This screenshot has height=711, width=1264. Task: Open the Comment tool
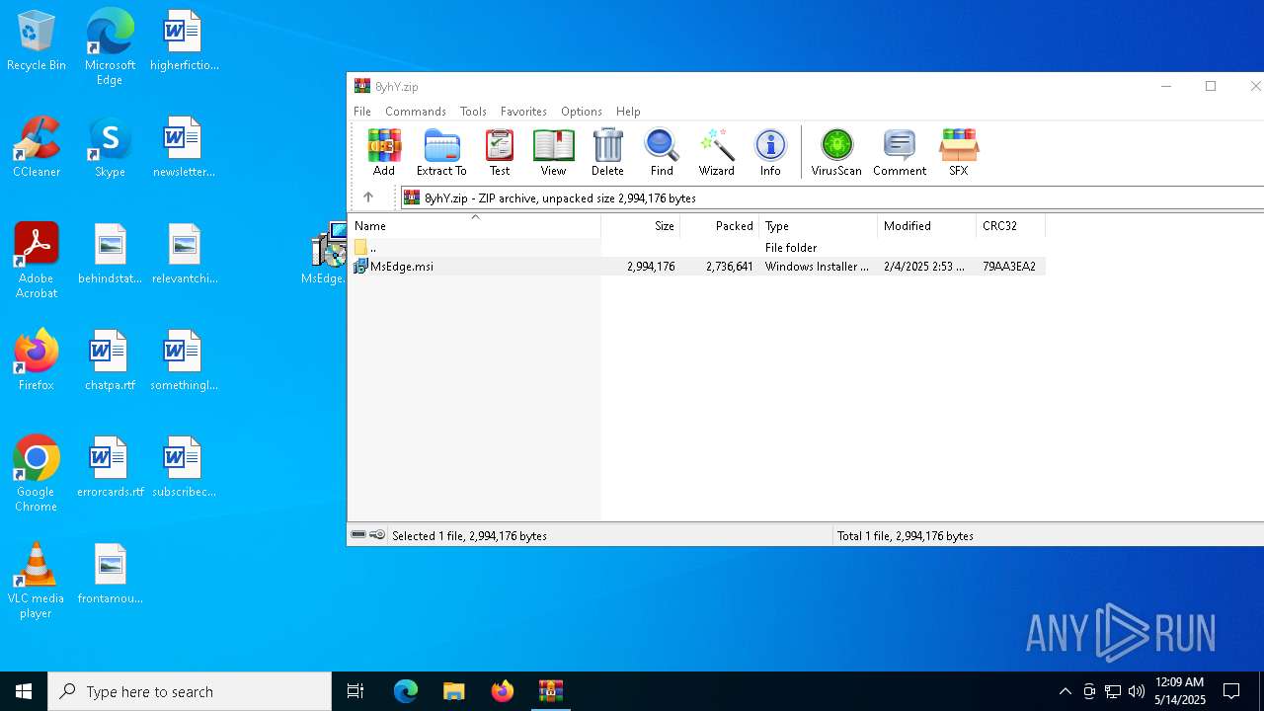coord(900,152)
